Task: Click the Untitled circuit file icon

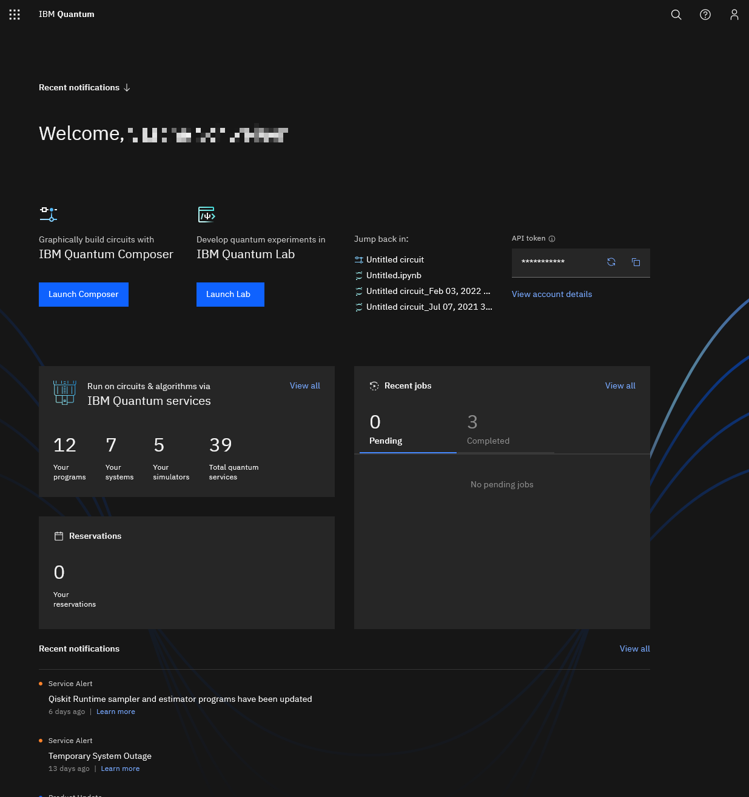Action: click(358, 260)
